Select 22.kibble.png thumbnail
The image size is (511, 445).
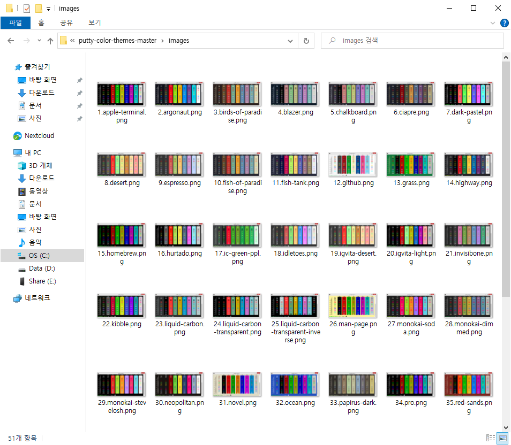click(121, 306)
